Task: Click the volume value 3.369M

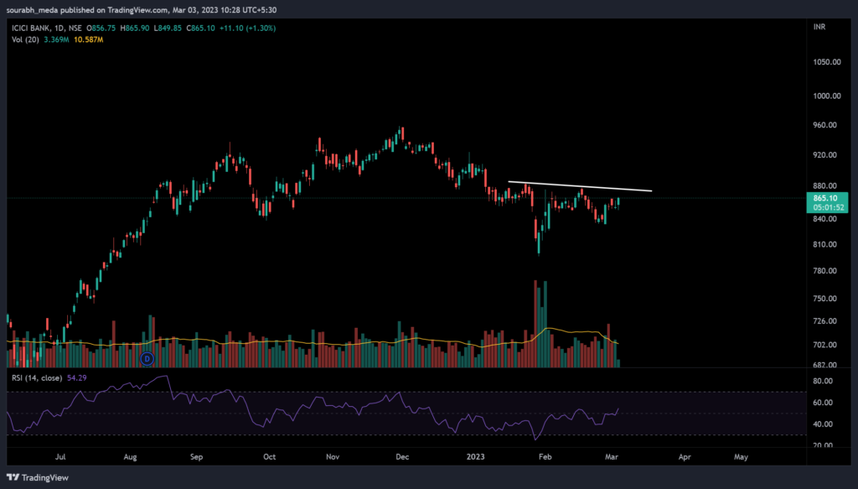Action: pyautogui.click(x=56, y=39)
